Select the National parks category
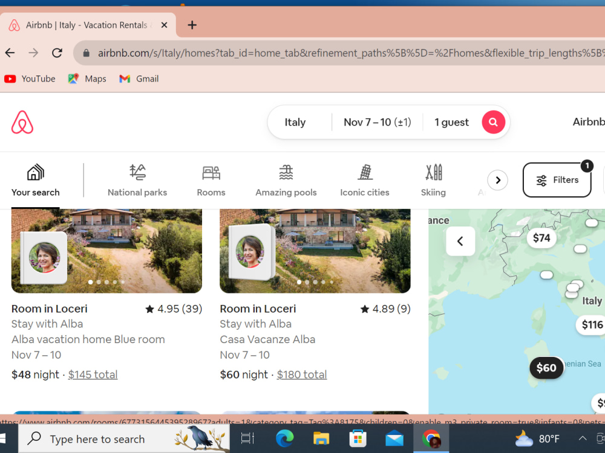 [x=137, y=180]
